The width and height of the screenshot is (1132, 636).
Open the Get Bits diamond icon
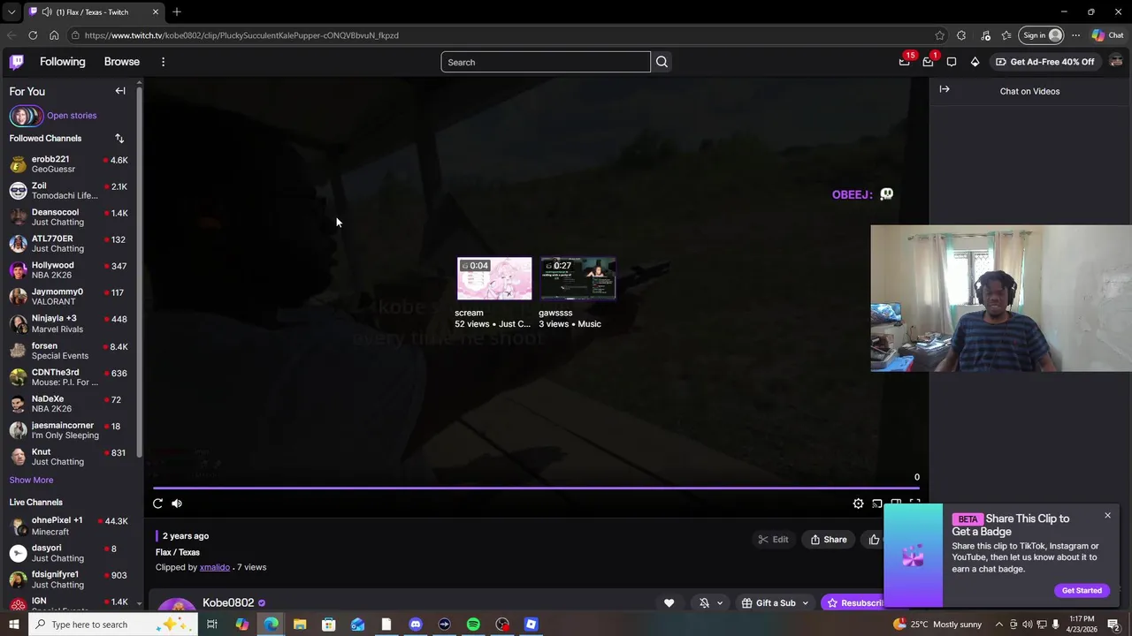pos(975,62)
